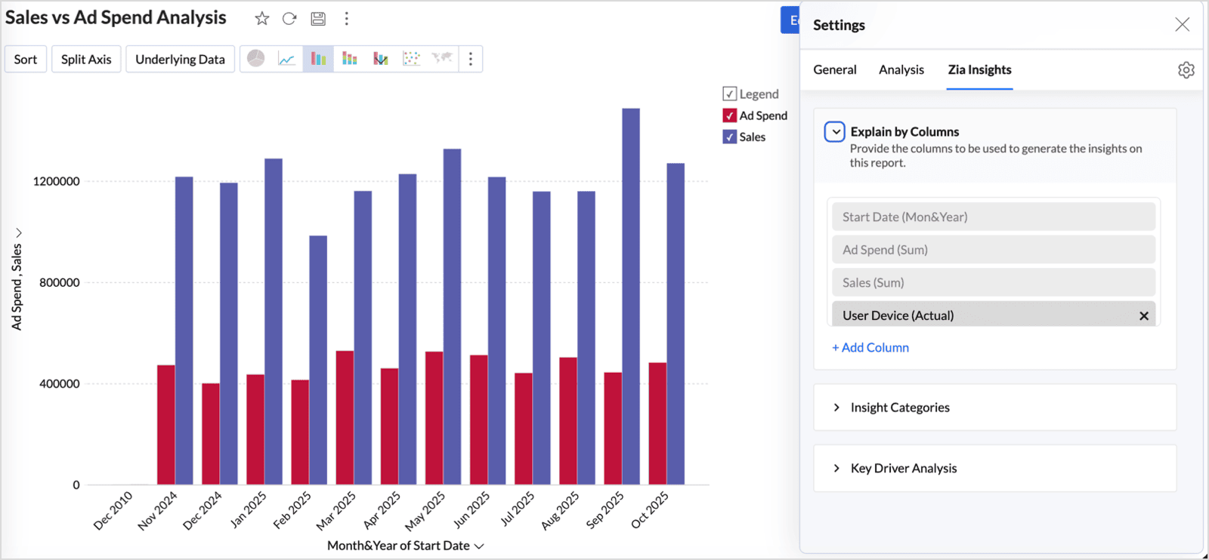Screen dimensions: 1209x560
Task: Click the Underlying Data button
Action: click(180, 59)
